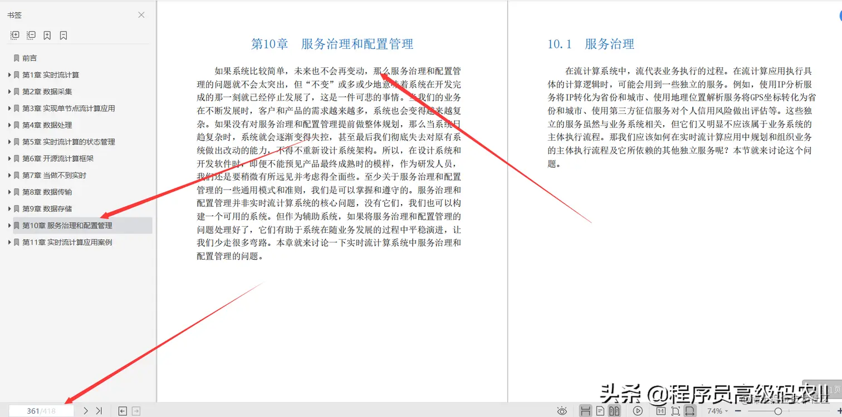Expand all bookmarks in the bookmark panel

coord(13,34)
